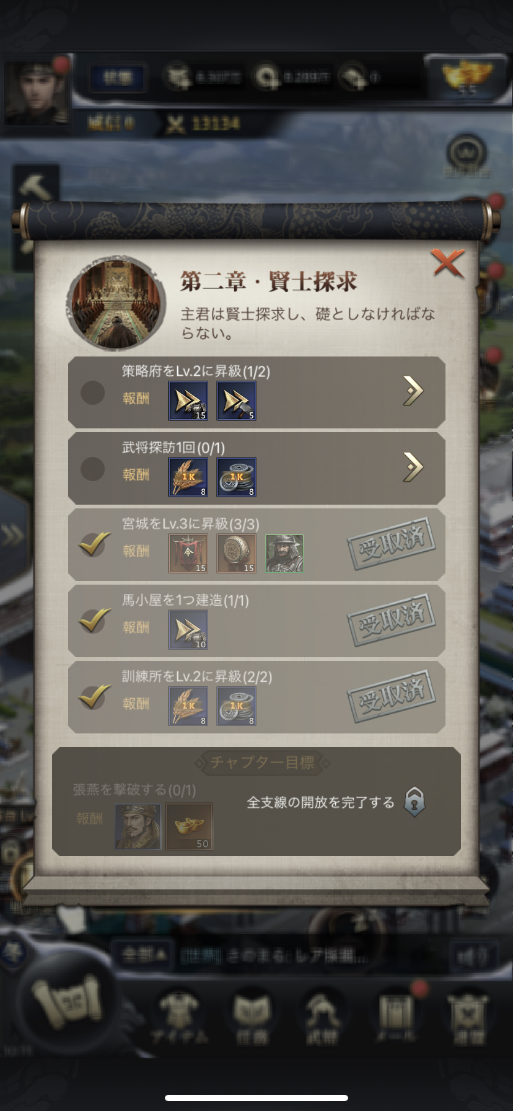This screenshot has height=1111, width=513.
Task: Tap the unchecked circle for 策略府 quest
Action: (93, 392)
